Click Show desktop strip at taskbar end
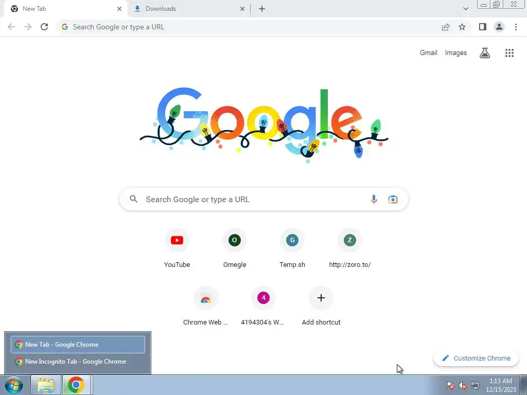 click(x=523, y=385)
